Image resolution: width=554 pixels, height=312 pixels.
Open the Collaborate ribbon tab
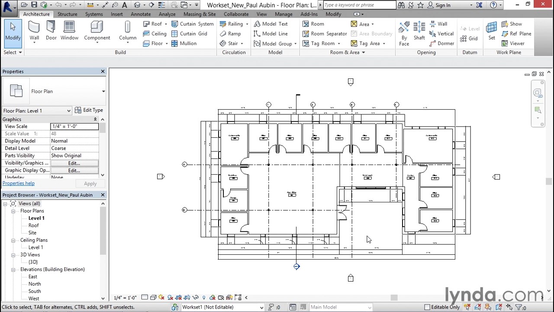(236, 14)
